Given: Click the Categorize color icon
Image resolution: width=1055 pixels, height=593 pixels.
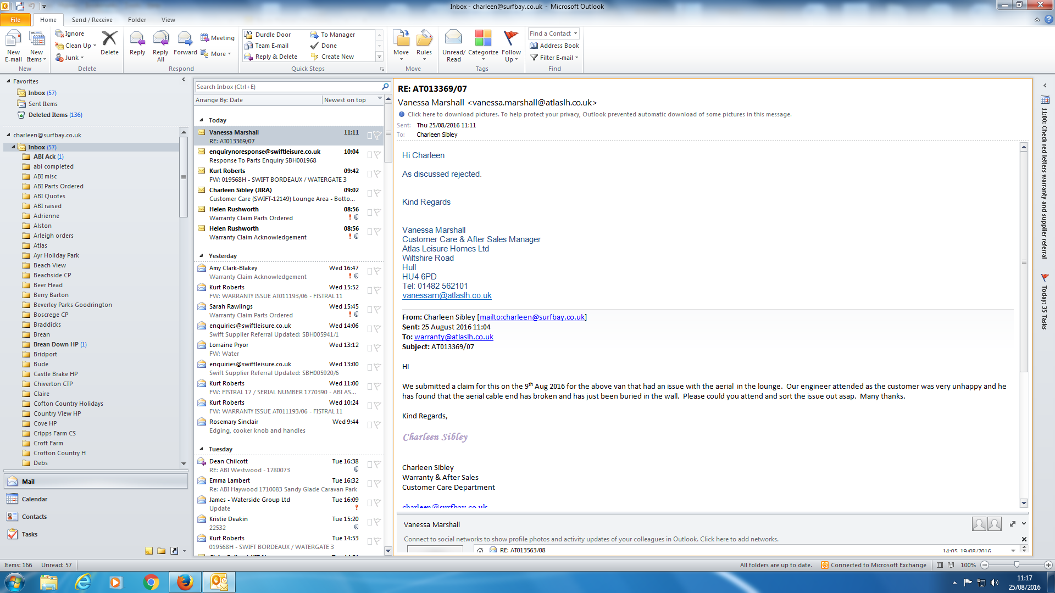Looking at the screenshot, I should 483,38.
